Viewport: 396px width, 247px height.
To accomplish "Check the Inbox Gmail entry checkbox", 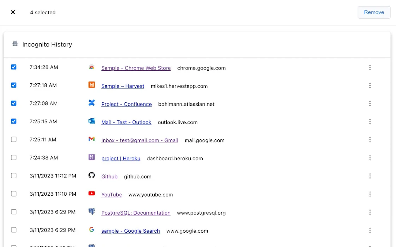I will click(x=14, y=139).
